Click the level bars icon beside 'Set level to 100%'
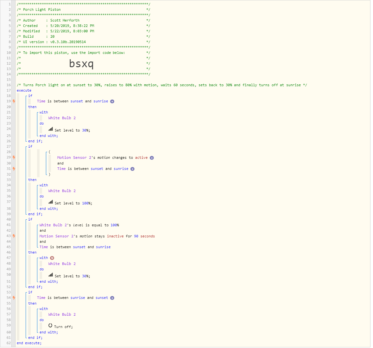373x348 pixels. click(x=51, y=202)
